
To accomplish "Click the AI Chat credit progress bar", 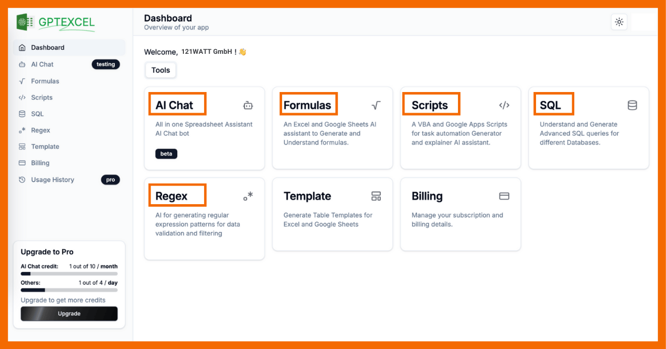I will pyautogui.click(x=69, y=274).
